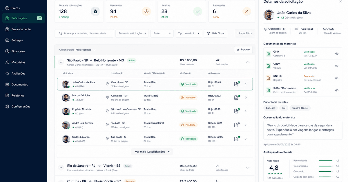The height and width of the screenshot is (182, 348).
Task: Select the Centro-Oeste route chip
Action: click(300, 108)
